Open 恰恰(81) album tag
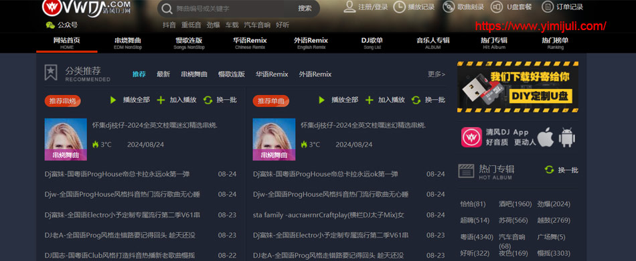 coord(473,204)
